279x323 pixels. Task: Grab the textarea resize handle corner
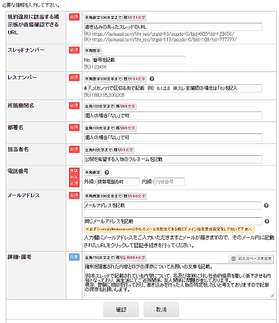point(272,295)
